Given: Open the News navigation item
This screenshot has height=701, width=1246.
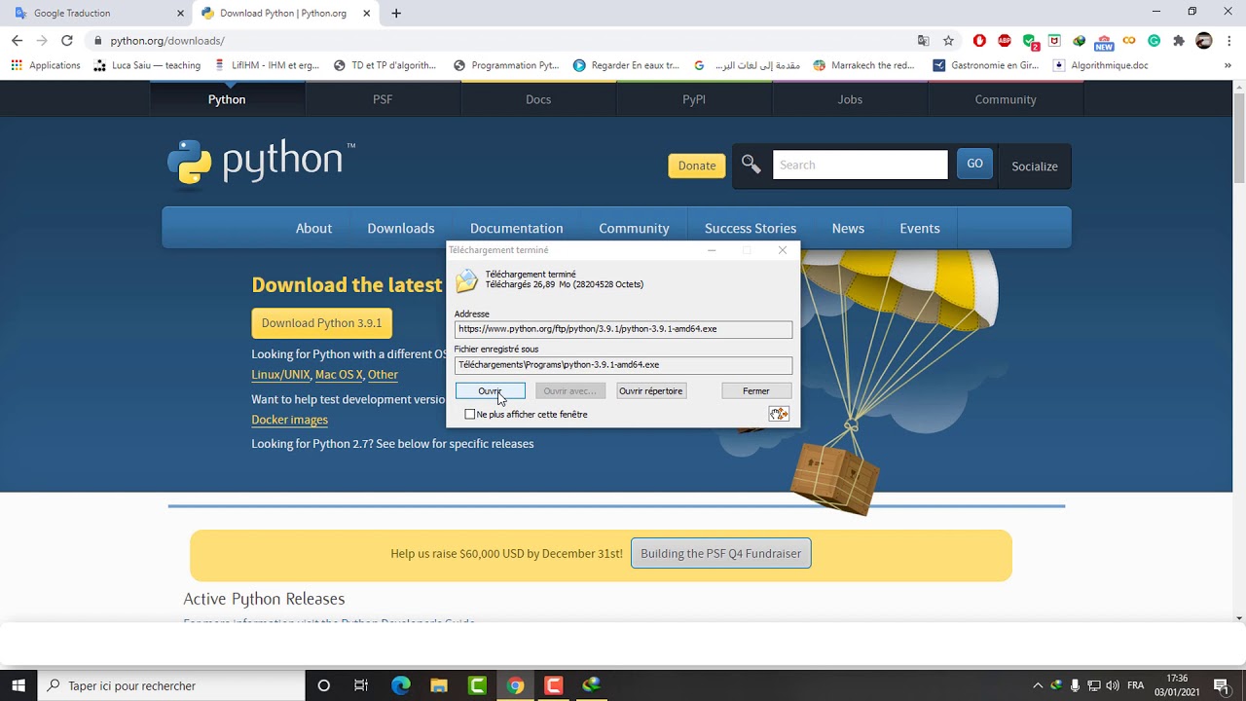Looking at the screenshot, I should [848, 228].
